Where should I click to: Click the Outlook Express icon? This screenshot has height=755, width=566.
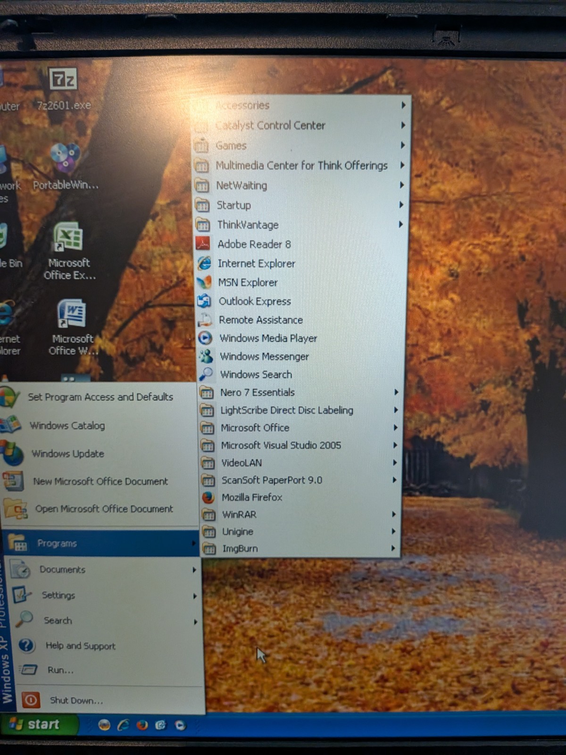[204, 301]
